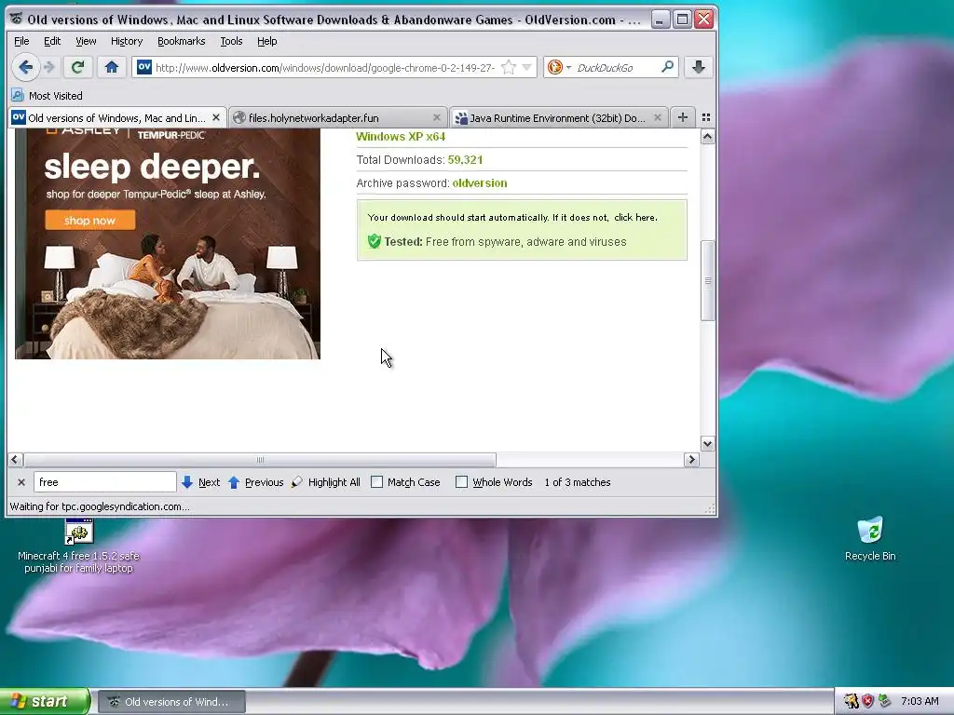Viewport: 954px width, 715px height.
Task: Click the Most Visited bookmarks icon
Action: point(18,96)
